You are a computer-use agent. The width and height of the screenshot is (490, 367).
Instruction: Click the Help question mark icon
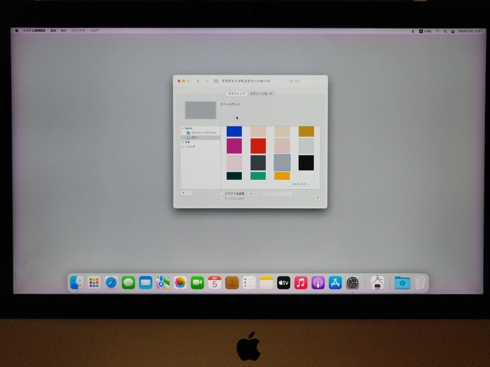point(318,198)
